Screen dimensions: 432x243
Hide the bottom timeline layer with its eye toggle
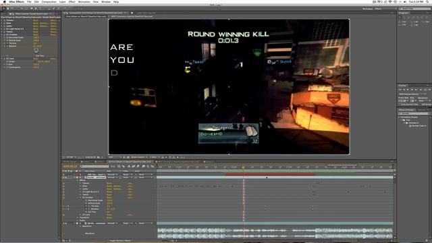point(63,223)
